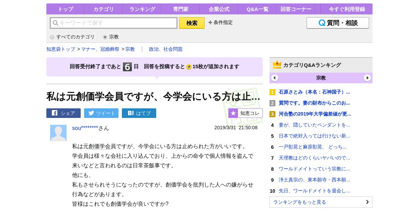
Task: Click the magnifier icon in search box
Action: pyautogui.click(x=55, y=23)
